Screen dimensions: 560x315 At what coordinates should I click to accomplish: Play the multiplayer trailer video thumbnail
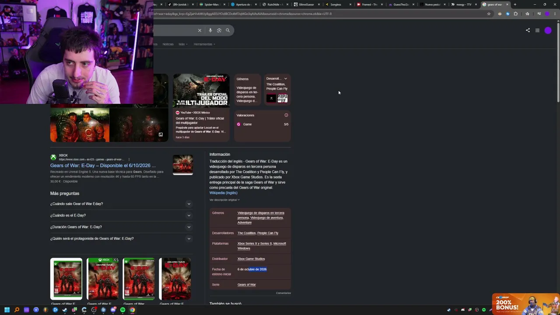coord(201,91)
